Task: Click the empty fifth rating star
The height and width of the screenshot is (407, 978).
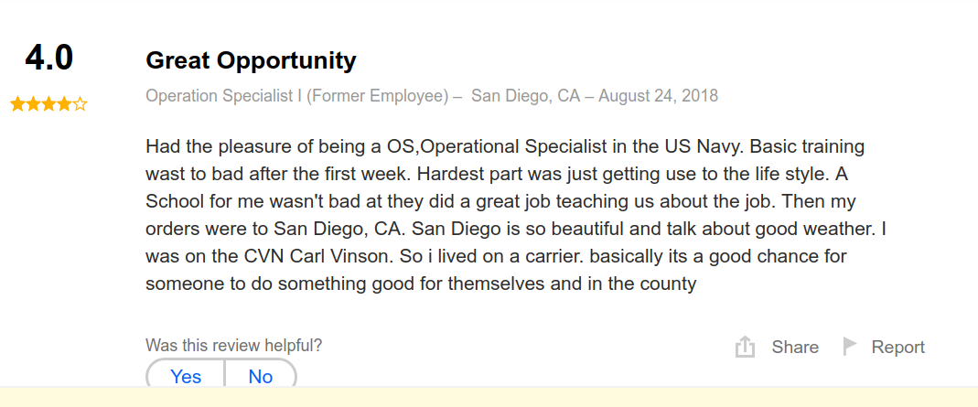Action: [80, 104]
